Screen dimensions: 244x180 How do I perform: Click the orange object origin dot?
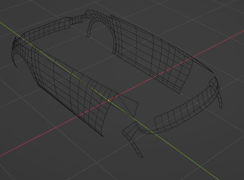[x=108, y=100]
